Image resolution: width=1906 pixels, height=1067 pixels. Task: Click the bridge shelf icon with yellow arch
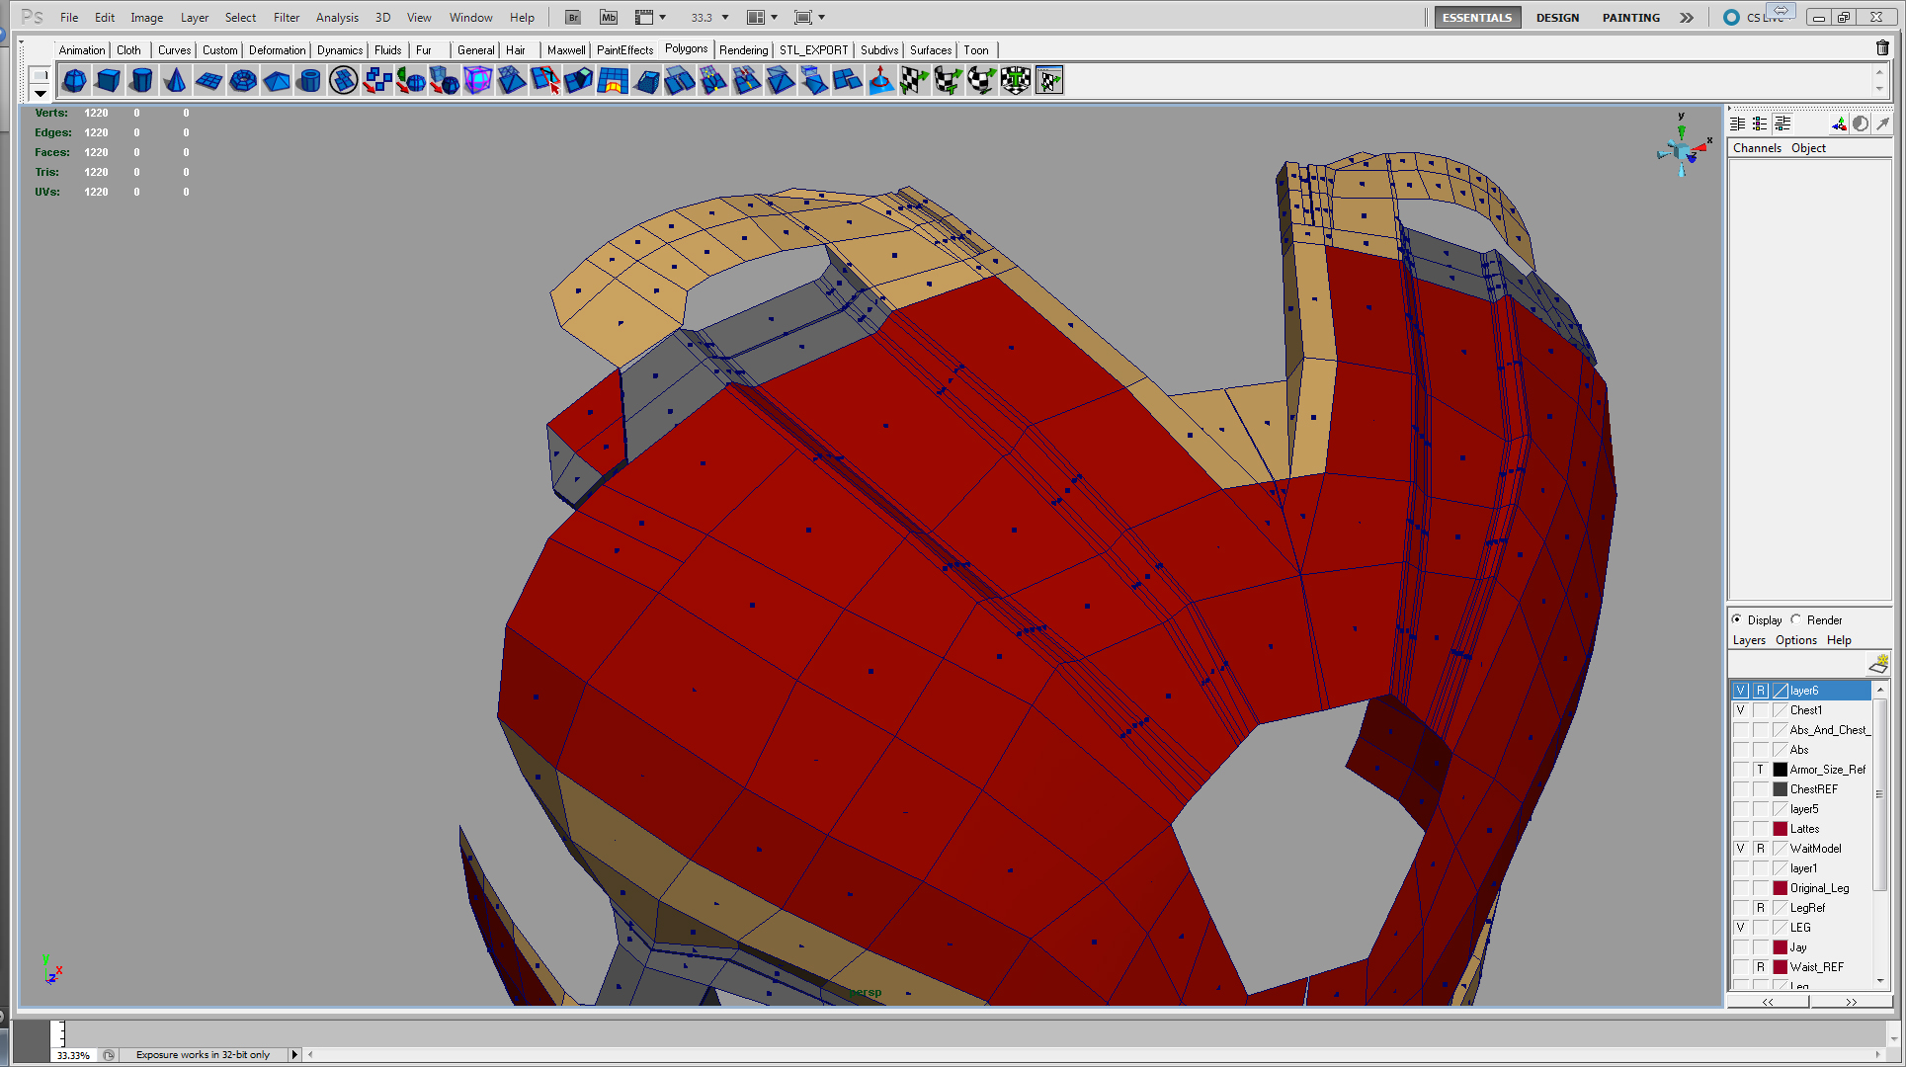[613, 80]
